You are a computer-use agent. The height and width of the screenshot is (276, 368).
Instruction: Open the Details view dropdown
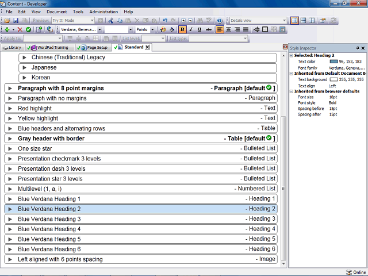tap(284, 21)
